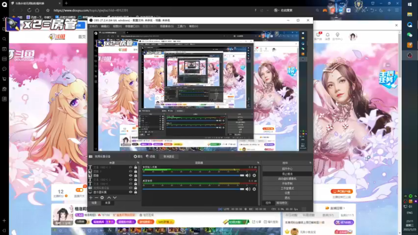Image resolution: width=418 pixels, height=235 pixels.
Task: Click the 停止推流 button
Action: pyautogui.click(x=287, y=174)
